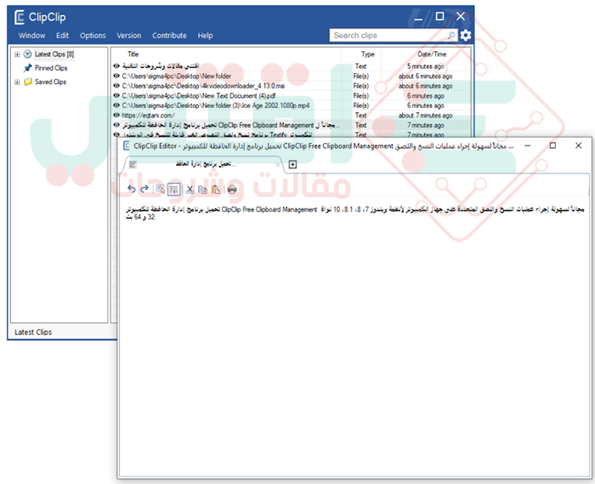Minimize the ClipClip Editor window
Screen dimensions: 595x484
528,145
